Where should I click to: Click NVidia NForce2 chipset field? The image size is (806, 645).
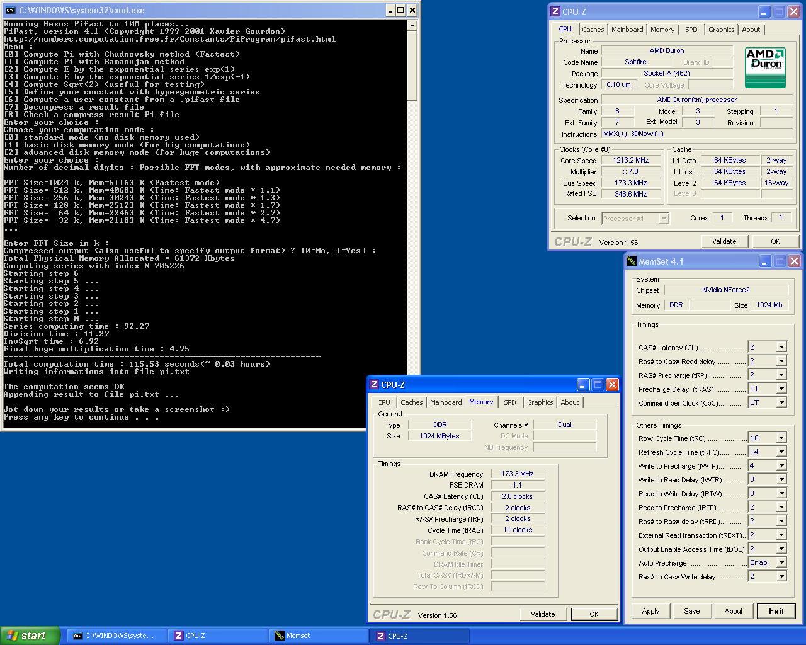point(726,290)
